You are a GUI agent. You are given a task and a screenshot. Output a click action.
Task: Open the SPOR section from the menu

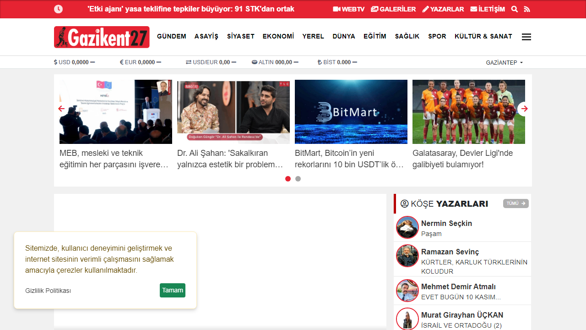tap(437, 36)
